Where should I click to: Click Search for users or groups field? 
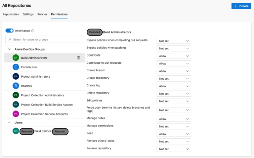coord(44,39)
